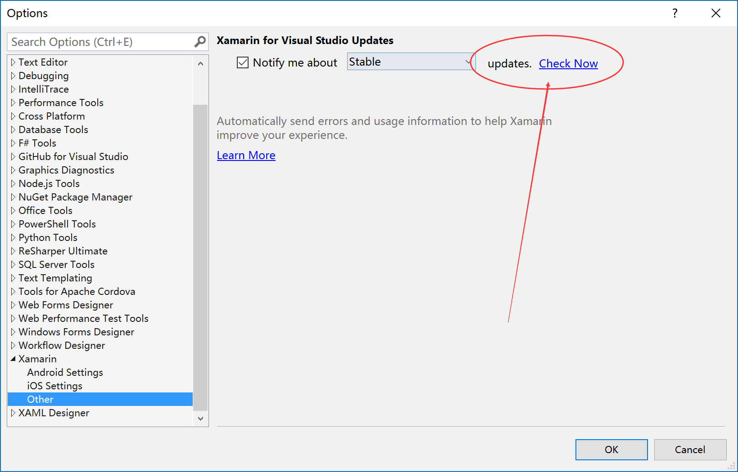
Task: Click the category tree scrollbar thumb
Action: (200, 258)
